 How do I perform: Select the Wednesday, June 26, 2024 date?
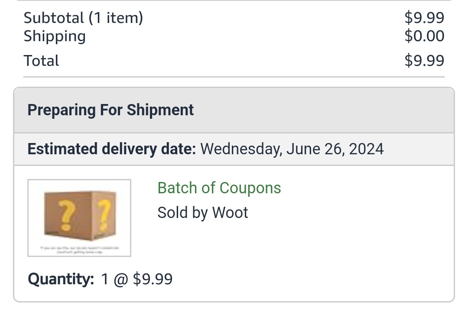coord(292,149)
